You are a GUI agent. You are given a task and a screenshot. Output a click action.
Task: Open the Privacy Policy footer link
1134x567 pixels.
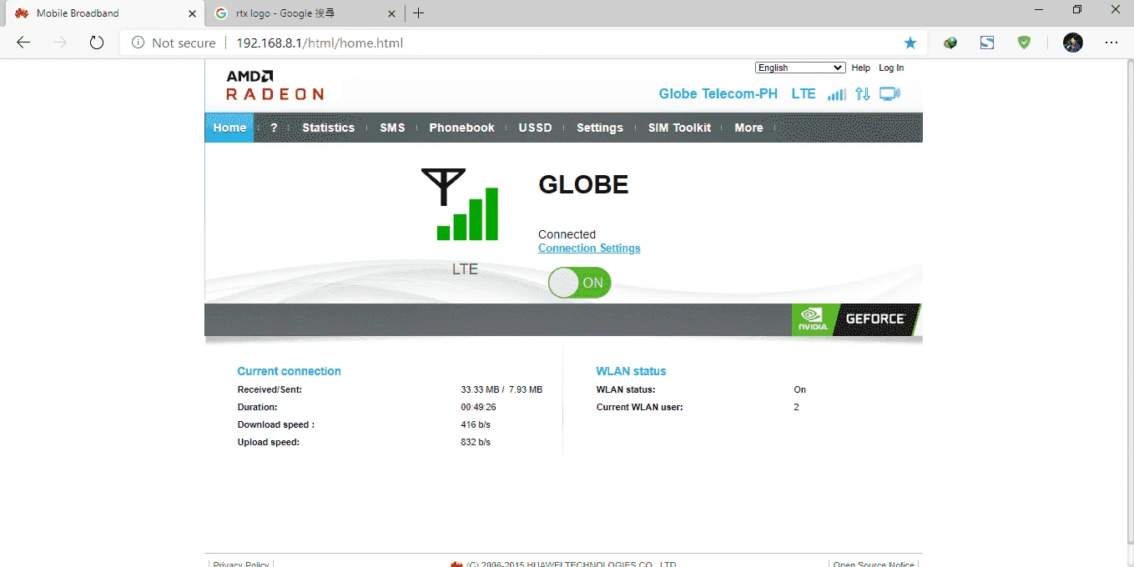[x=240, y=564]
